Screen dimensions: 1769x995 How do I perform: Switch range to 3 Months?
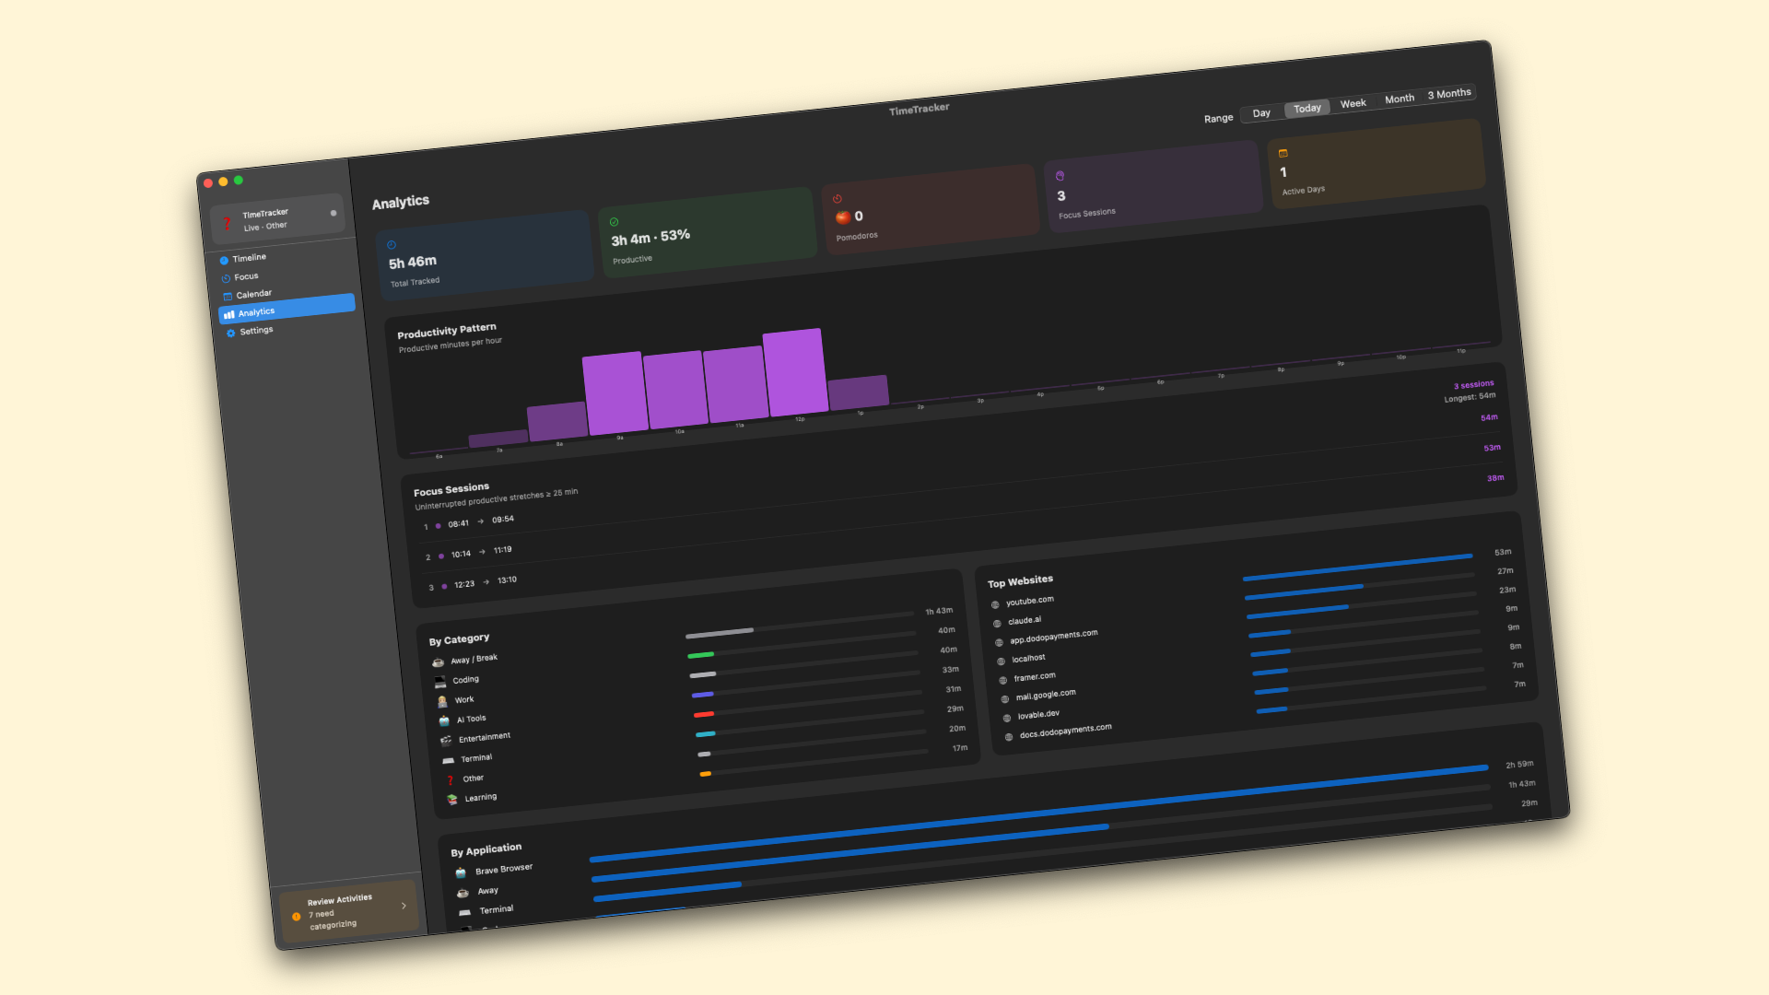pos(1449,94)
